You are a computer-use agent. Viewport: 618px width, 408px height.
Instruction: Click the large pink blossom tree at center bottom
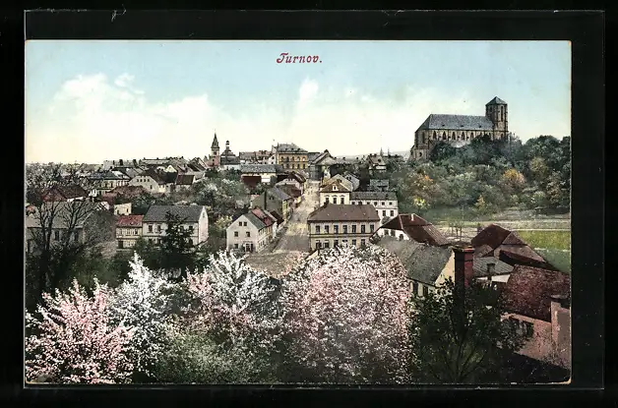click(x=343, y=315)
